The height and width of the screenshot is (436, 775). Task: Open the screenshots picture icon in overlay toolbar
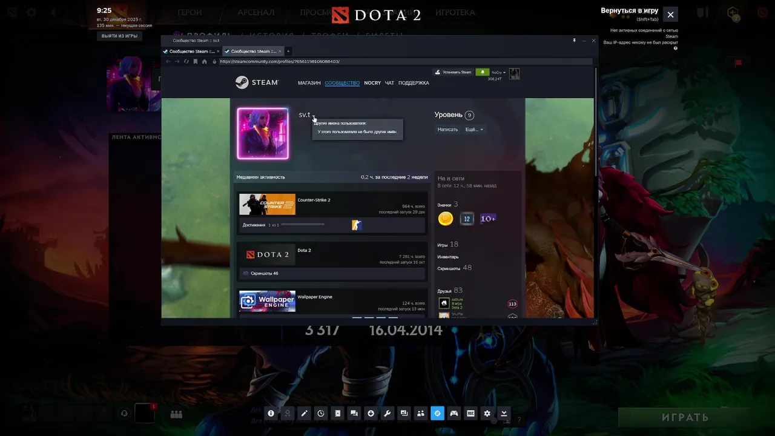coord(404,414)
